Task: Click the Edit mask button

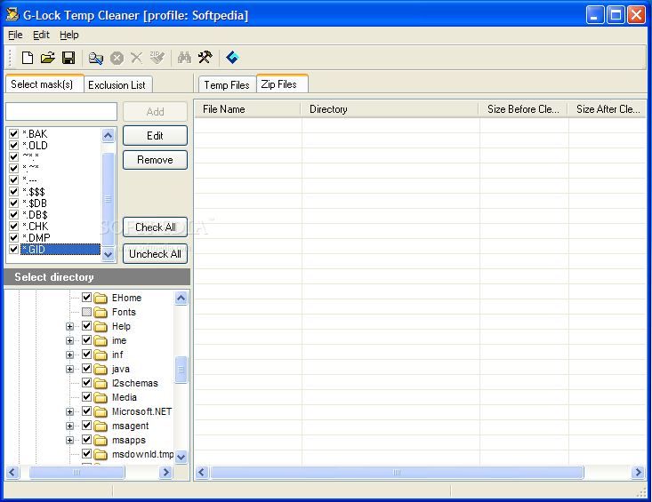Action: pyautogui.click(x=155, y=136)
